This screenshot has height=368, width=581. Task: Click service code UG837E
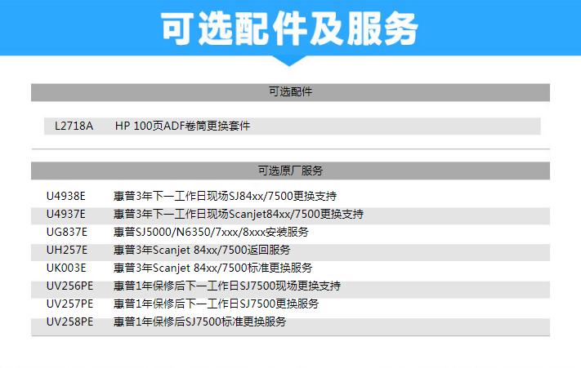[67, 233]
